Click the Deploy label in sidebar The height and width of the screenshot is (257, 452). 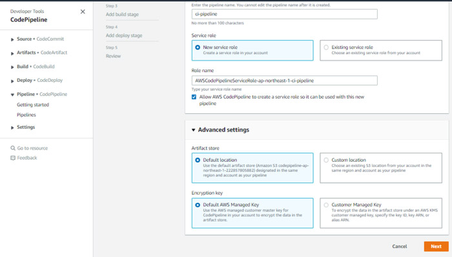tap(25, 81)
